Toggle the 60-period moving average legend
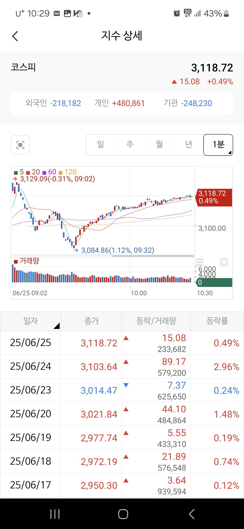Image resolution: width=244 pixels, height=529 pixels. [49, 172]
